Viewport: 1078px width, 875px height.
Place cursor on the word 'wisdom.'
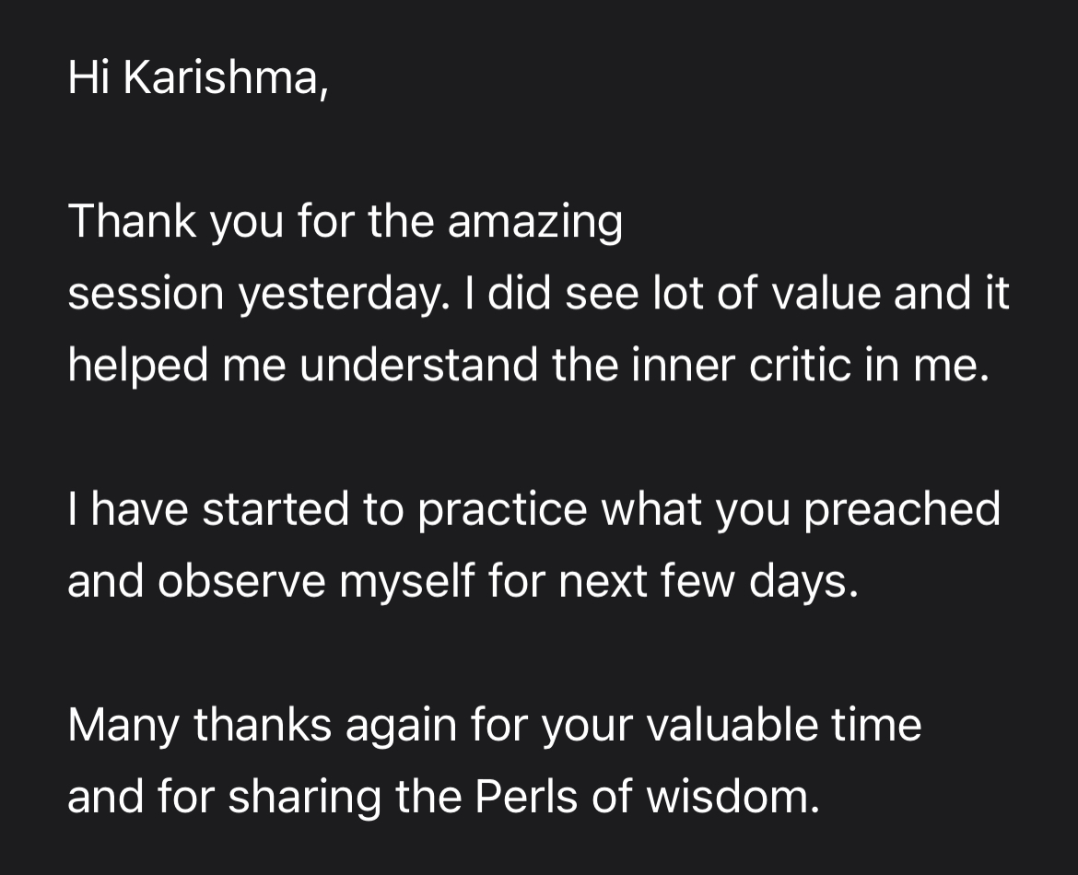pyautogui.click(x=732, y=796)
